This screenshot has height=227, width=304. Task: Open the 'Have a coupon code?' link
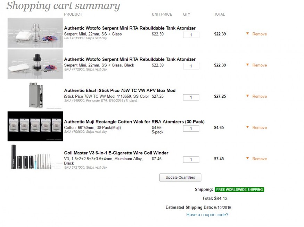(207, 214)
